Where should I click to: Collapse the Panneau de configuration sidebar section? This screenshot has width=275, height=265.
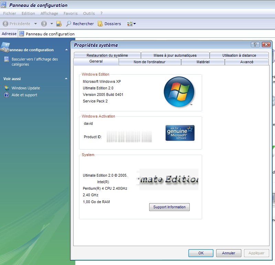(66, 50)
